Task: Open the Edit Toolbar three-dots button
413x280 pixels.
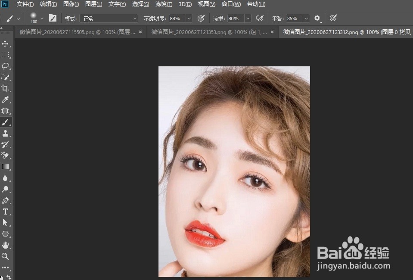Action: (x=5, y=268)
